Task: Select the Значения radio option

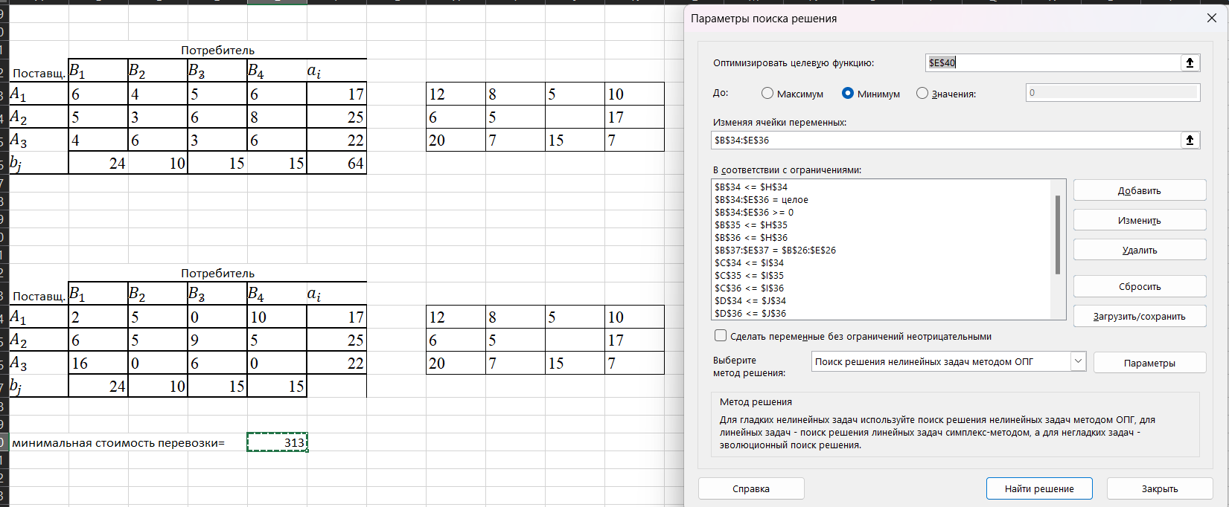Action: (922, 94)
